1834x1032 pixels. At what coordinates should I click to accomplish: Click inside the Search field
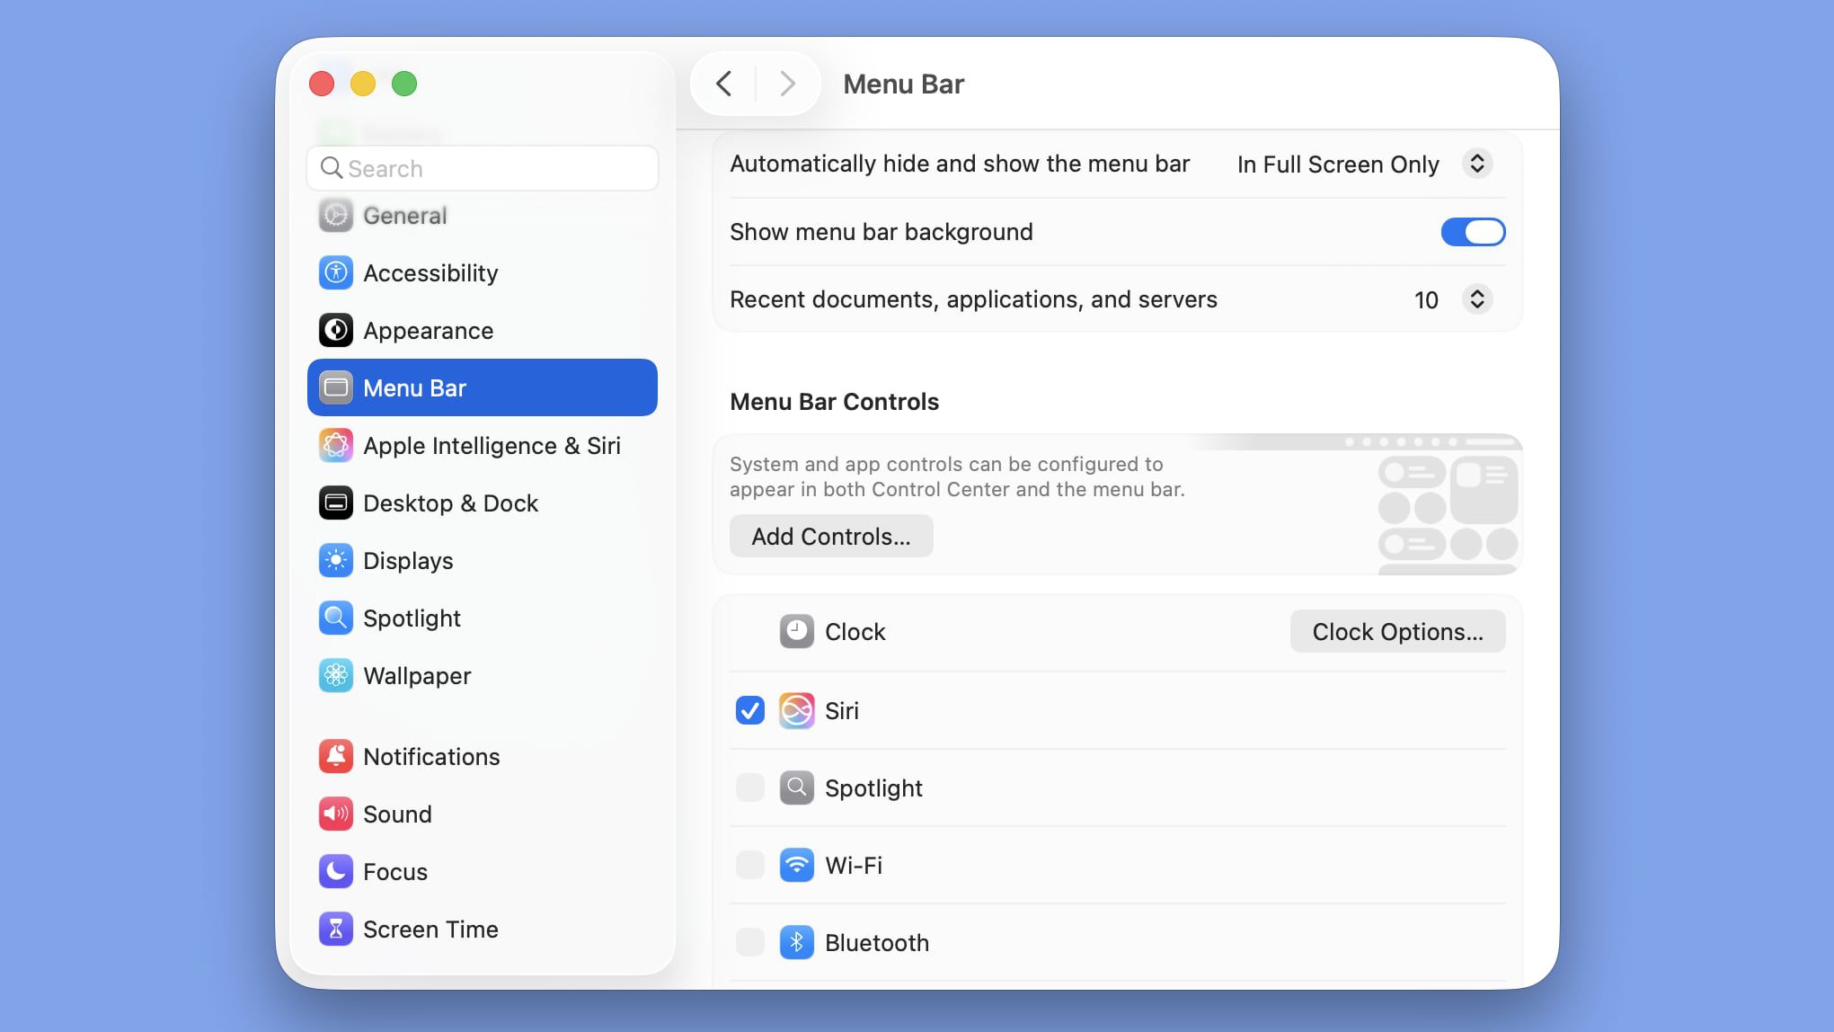tap(482, 168)
